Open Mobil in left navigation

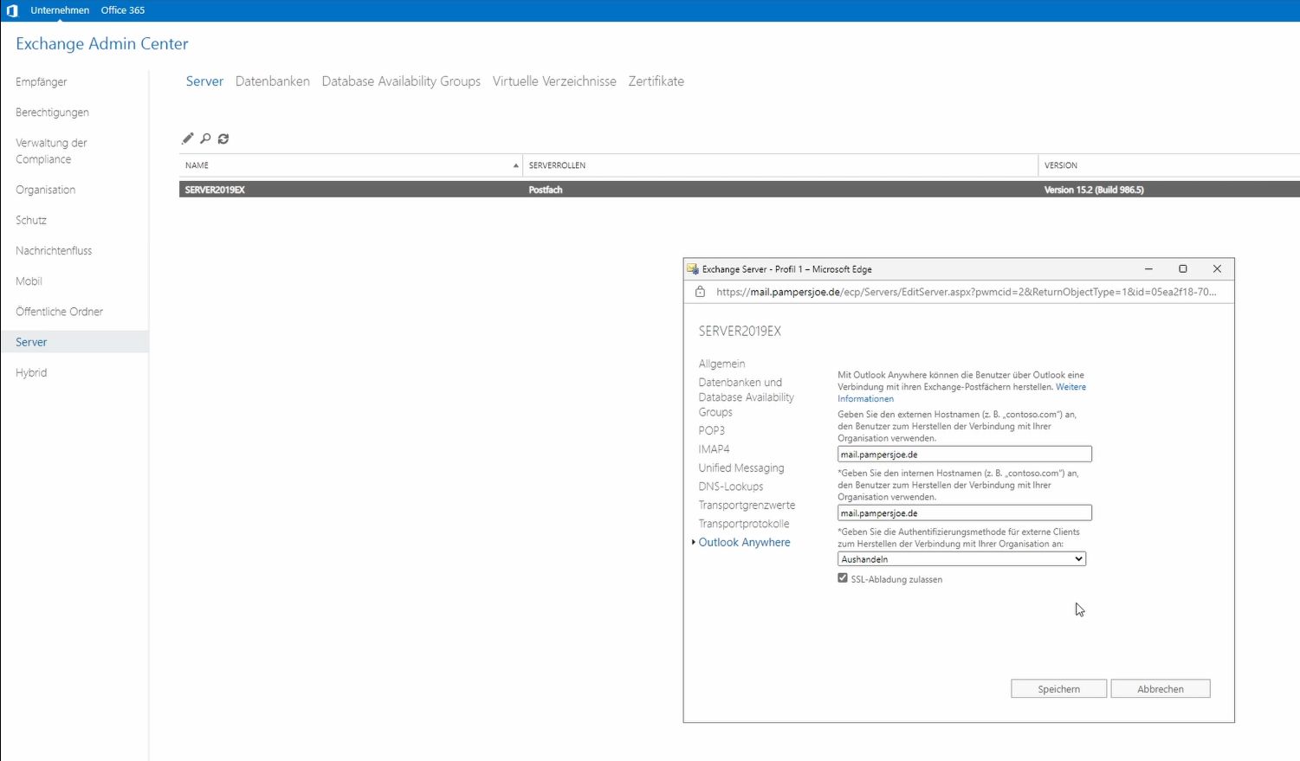click(x=29, y=281)
